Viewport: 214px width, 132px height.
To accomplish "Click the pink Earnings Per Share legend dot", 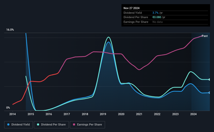I will pos(74,124).
